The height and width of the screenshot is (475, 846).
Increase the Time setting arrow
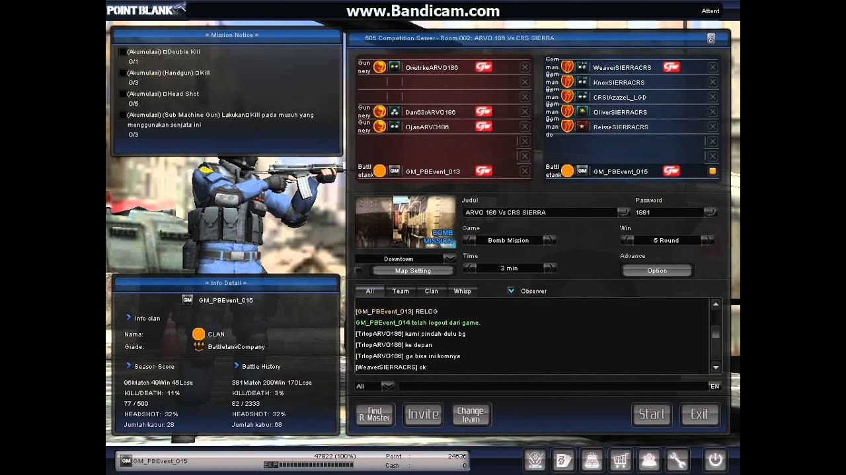point(549,268)
